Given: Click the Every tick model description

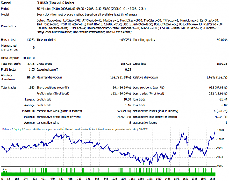Looking at the screenshot, I should (86, 15).
